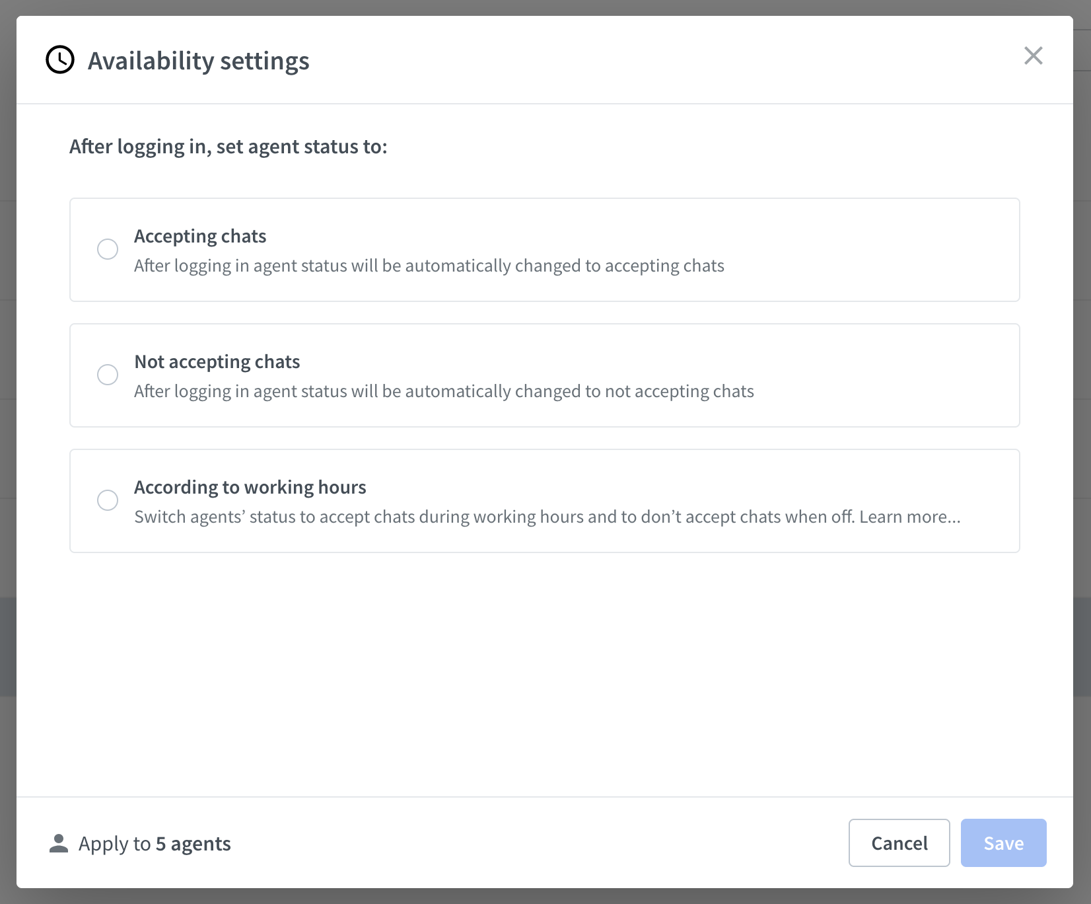Select the Accepting chats radio button

click(108, 249)
